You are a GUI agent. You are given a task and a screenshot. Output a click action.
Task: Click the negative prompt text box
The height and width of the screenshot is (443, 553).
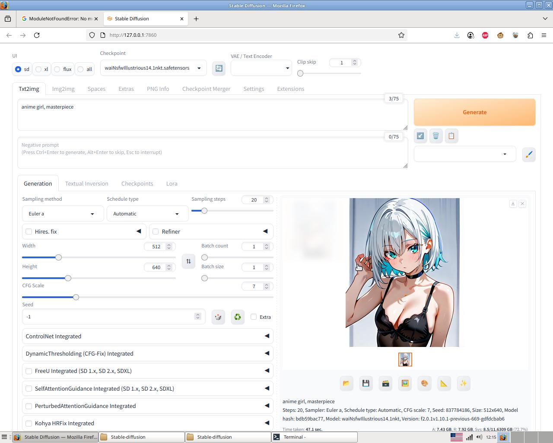tap(213, 153)
